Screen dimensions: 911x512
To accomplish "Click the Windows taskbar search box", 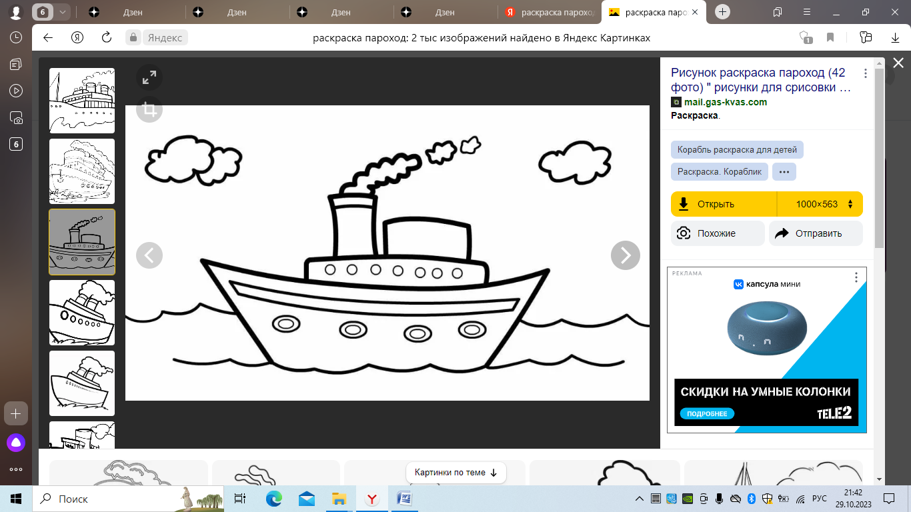I will click(x=107, y=499).
